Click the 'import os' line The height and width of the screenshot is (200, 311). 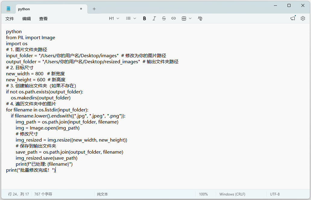tap(17, 44)
